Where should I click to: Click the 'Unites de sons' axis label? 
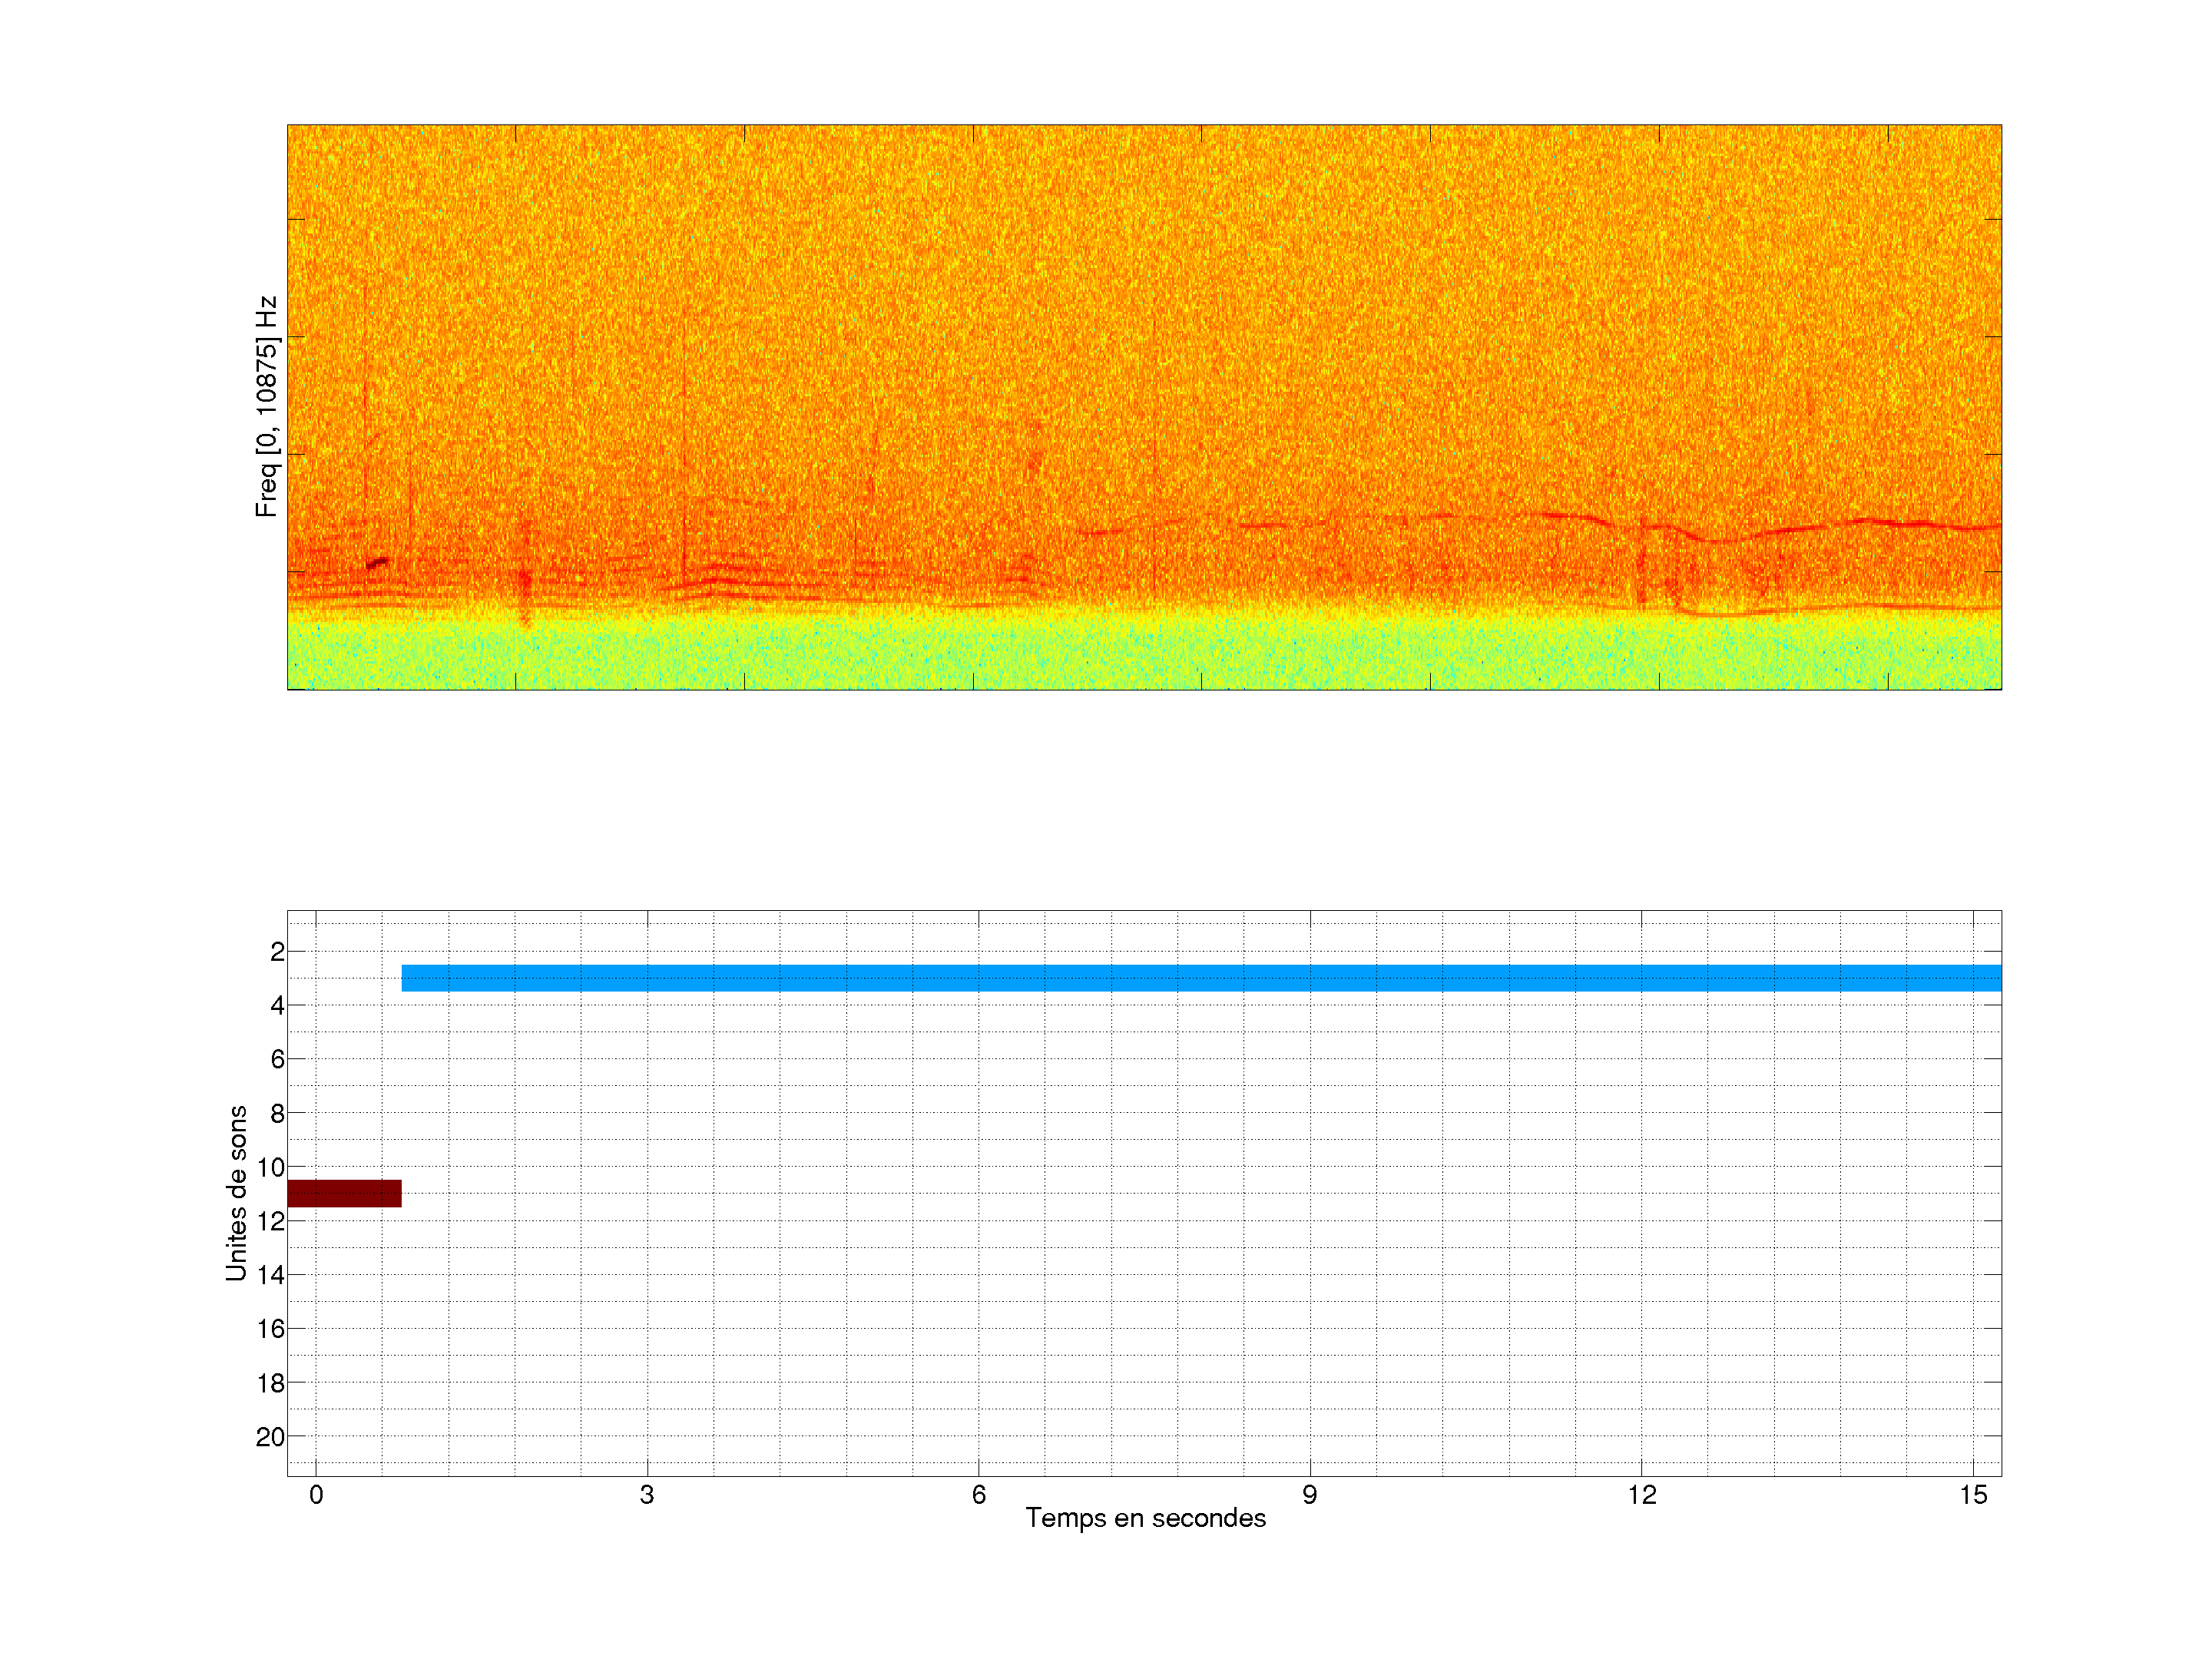(x=236, y=1193)
